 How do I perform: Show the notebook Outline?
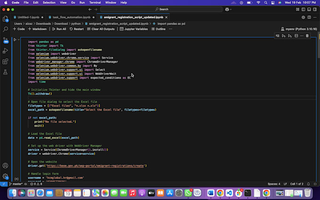click(159, 29)
